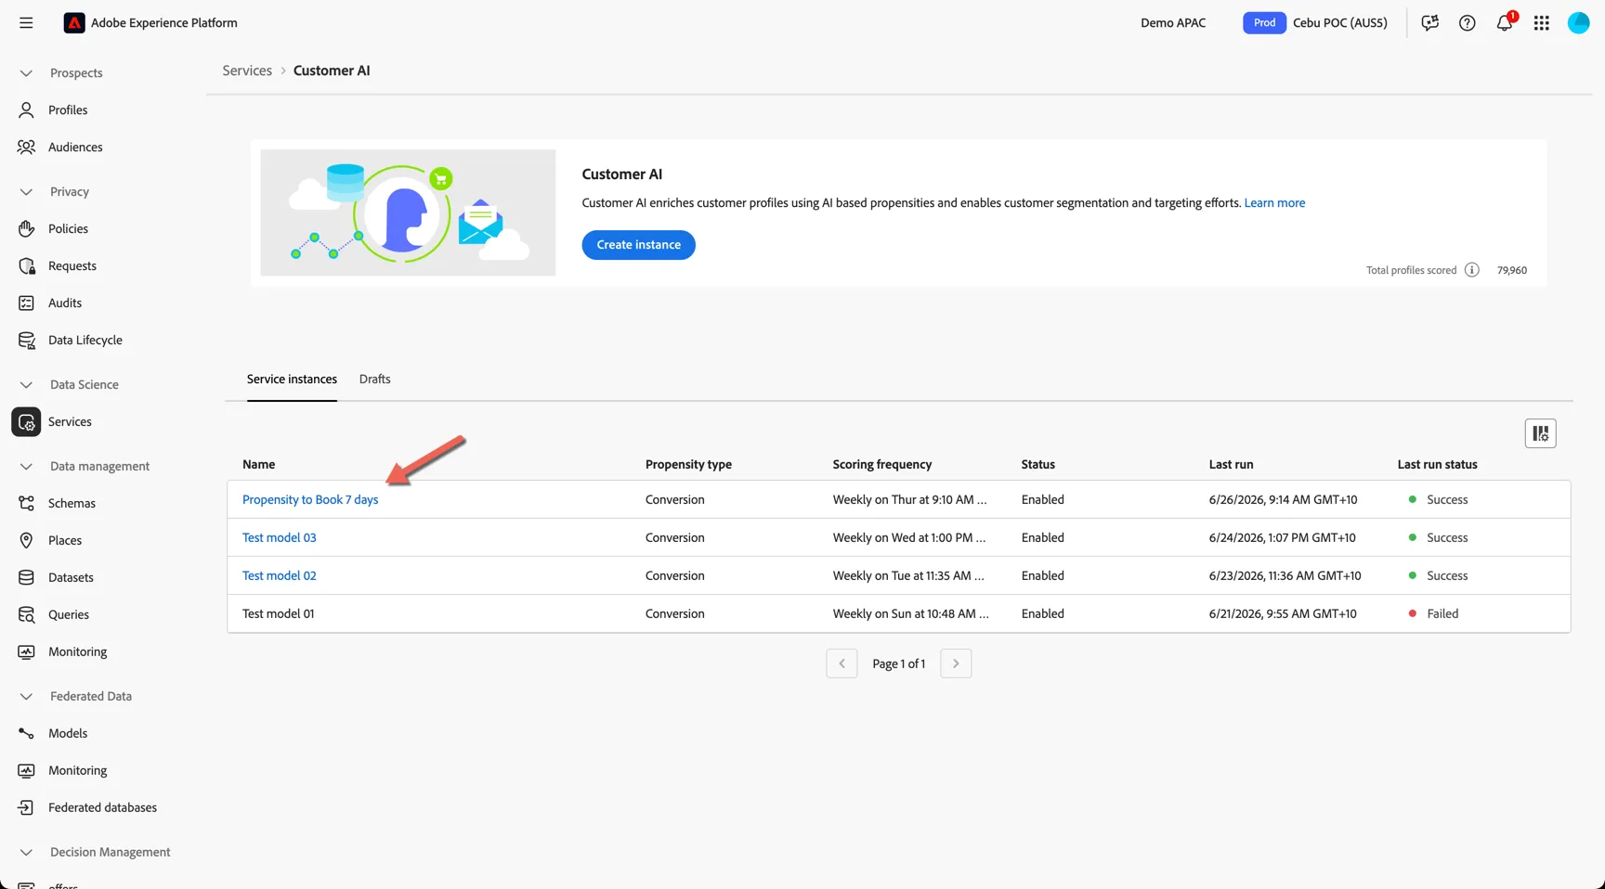
Task: Click Enabled status in Test model 02 row
Action: [1042, 575]
